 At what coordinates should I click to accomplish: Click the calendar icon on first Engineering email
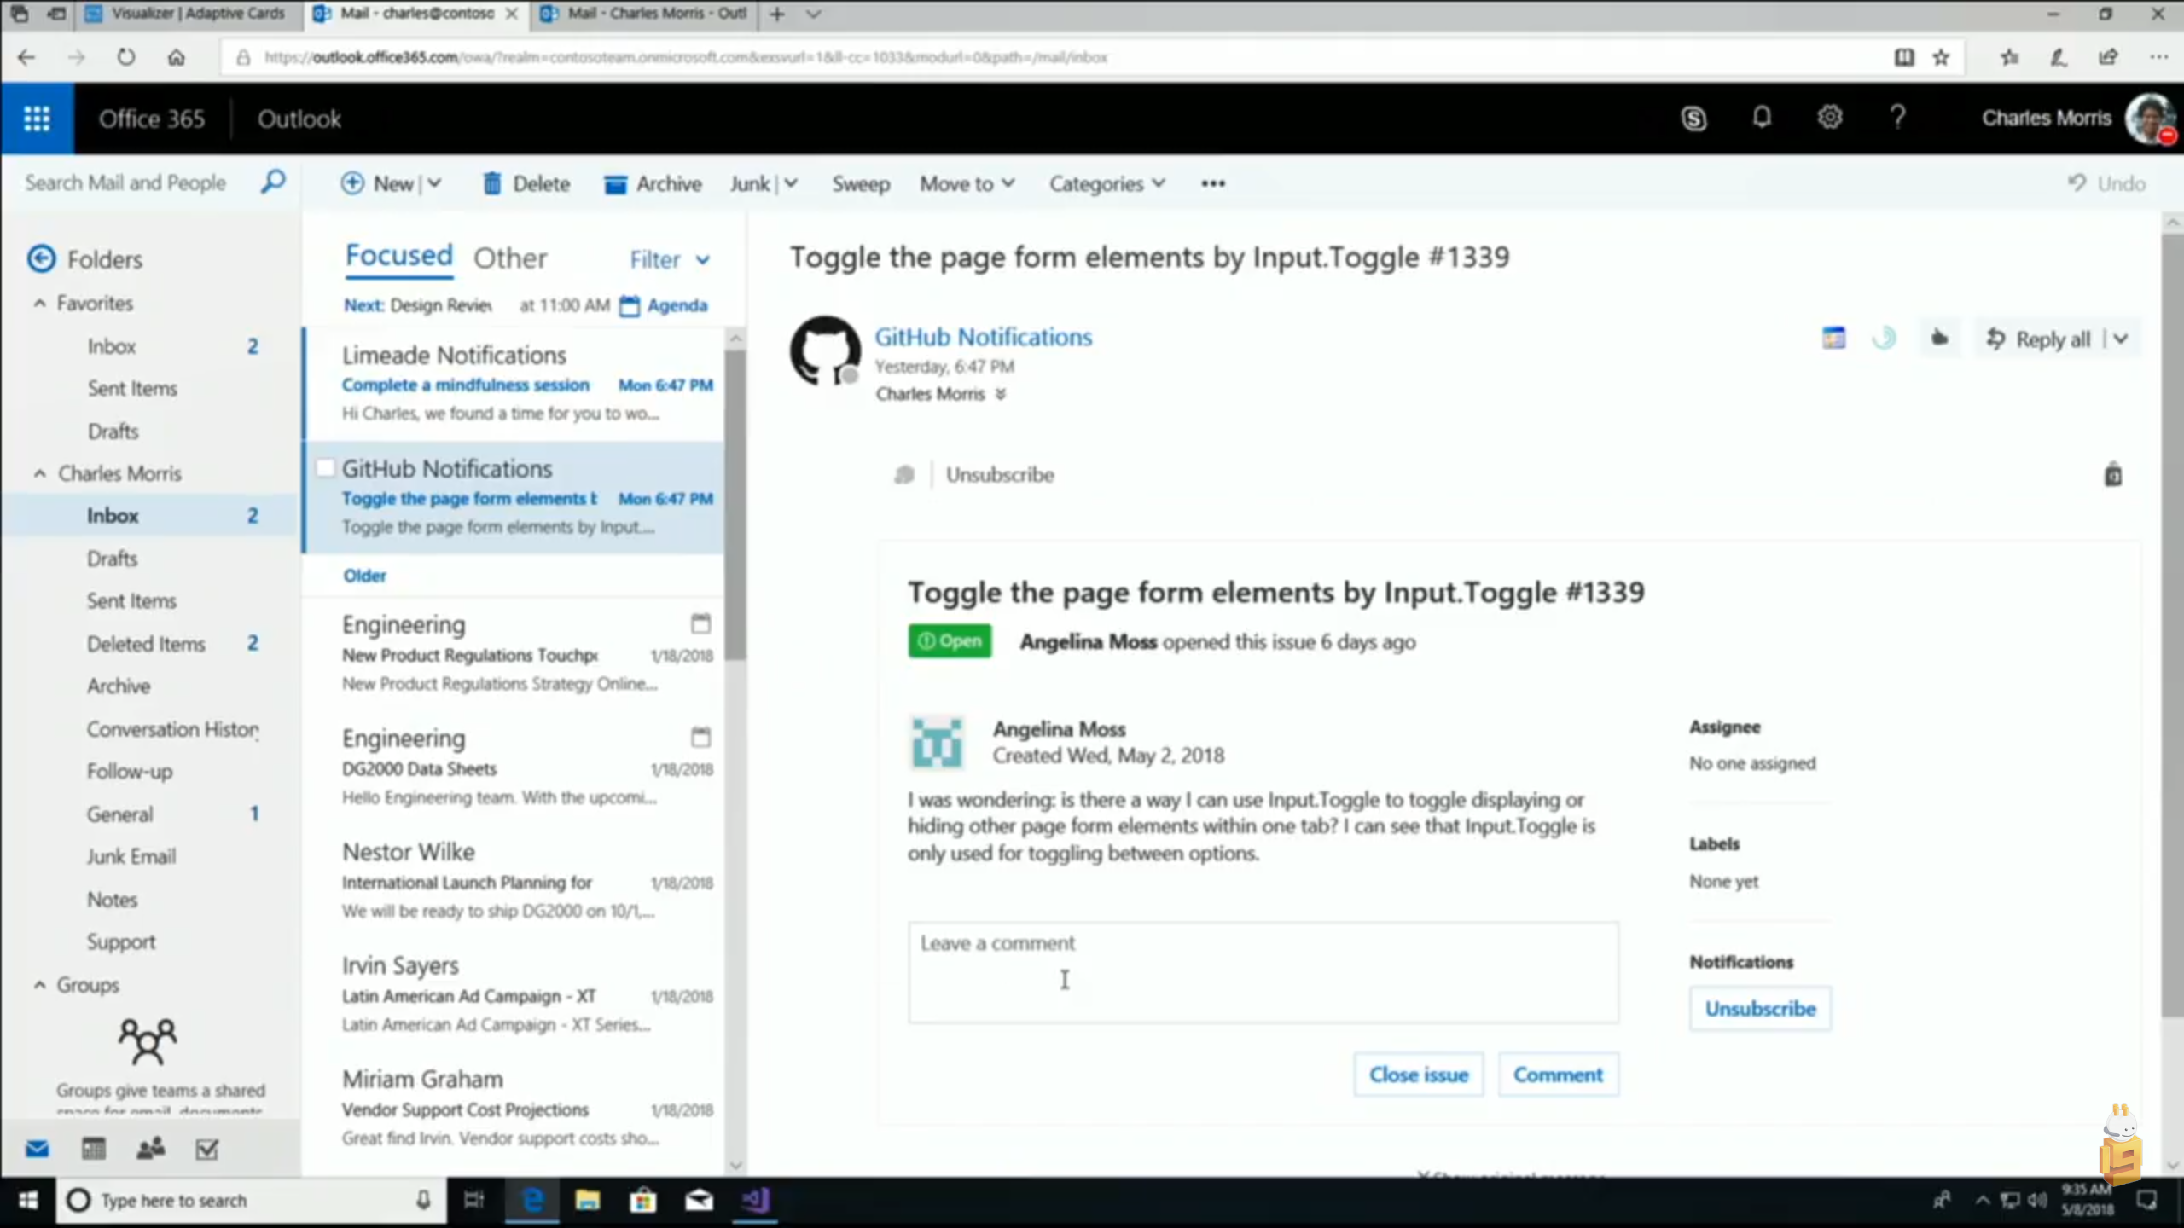tap(700, 623)
